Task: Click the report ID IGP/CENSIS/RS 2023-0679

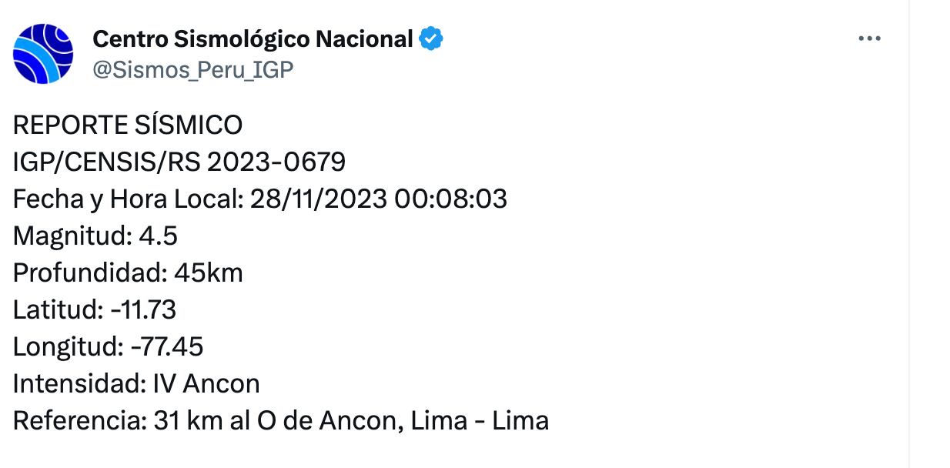Action: click(x=179, y=162)
